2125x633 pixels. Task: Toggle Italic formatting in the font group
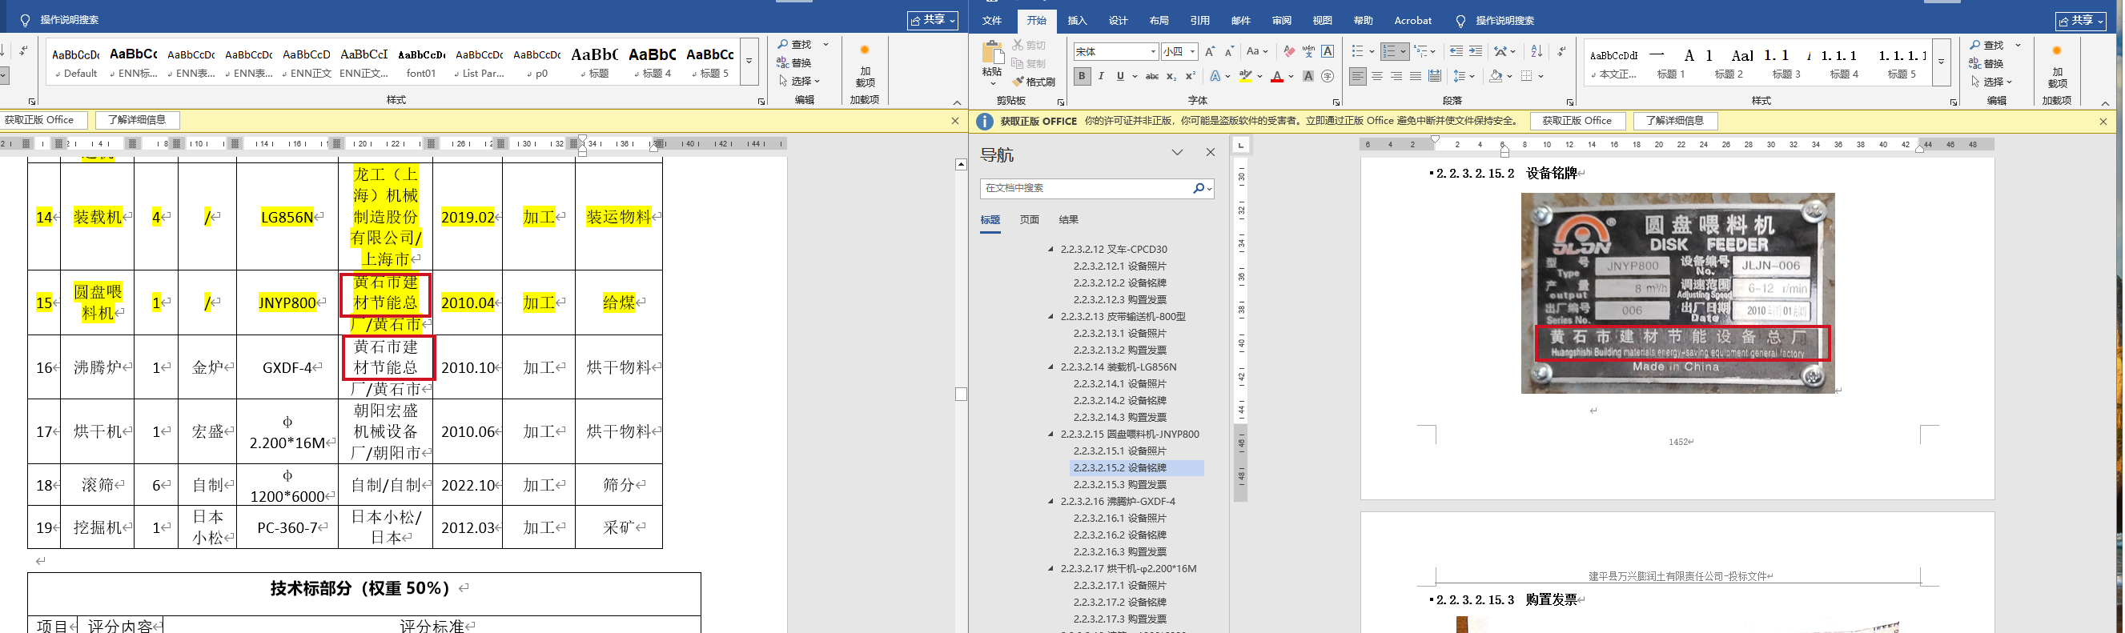(x=1100, y=77)
